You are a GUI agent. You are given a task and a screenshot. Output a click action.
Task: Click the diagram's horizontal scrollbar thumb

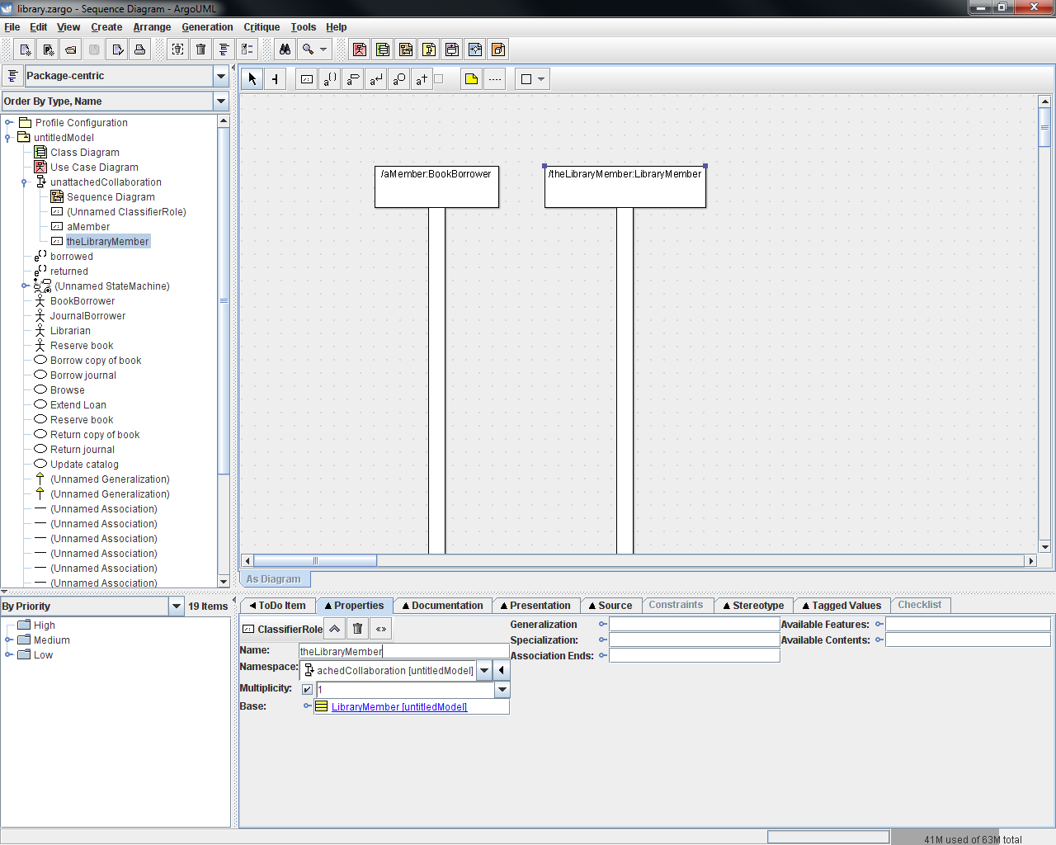pos(314,561)
